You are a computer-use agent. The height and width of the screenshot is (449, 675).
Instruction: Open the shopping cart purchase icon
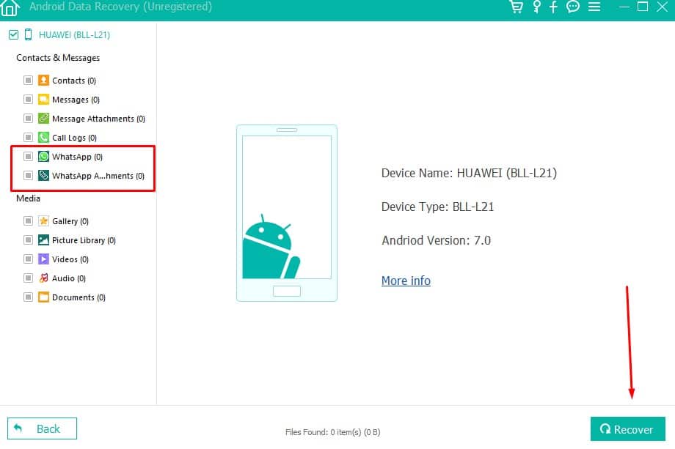(516, 7)
